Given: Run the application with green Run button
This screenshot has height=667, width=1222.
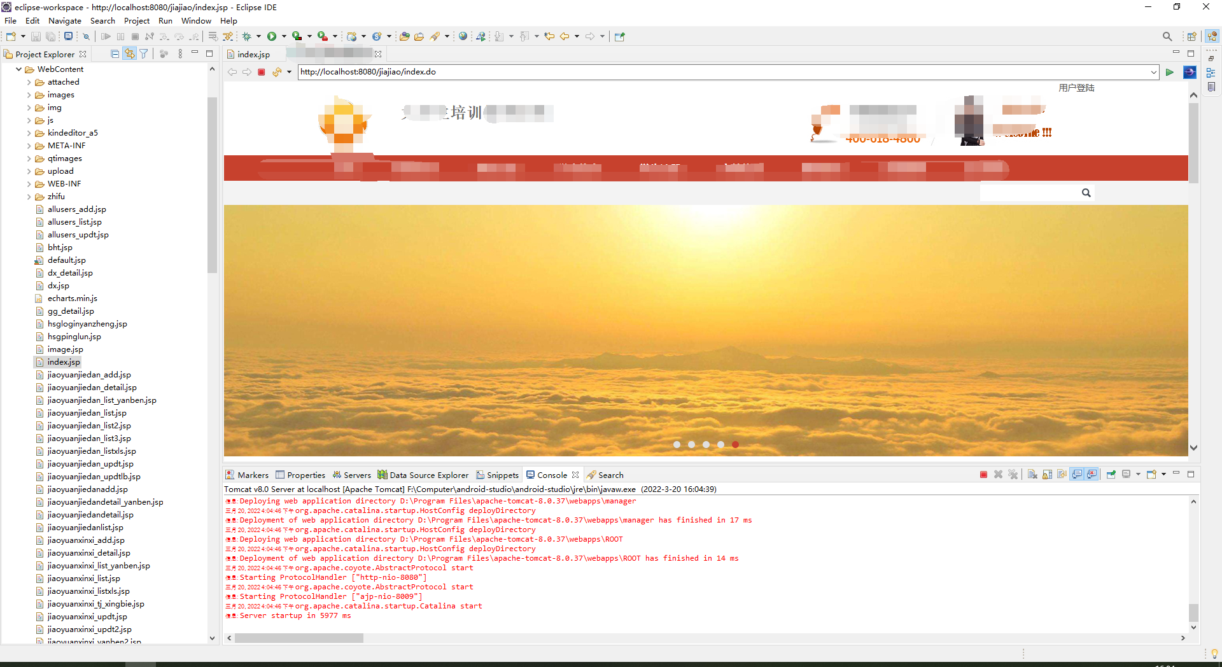Looking at the screenshot, I should click(272, 36).
